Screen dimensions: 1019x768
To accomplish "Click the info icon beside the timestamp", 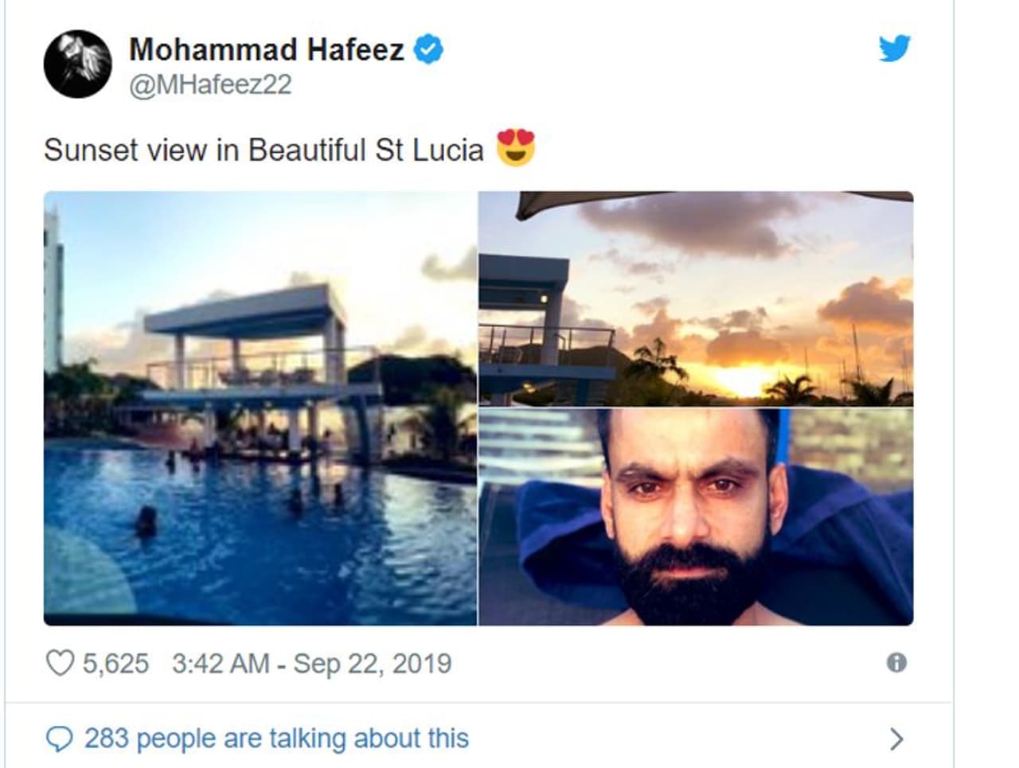I will (x=896, y=663).
